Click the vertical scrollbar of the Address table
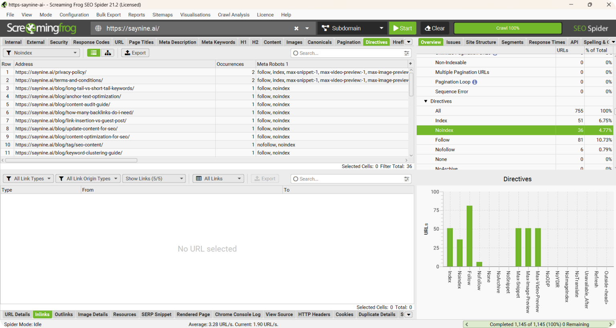Image resolution: width=616 pixels, height=328 pixels. pyautogui.click(x=411, y=85)
